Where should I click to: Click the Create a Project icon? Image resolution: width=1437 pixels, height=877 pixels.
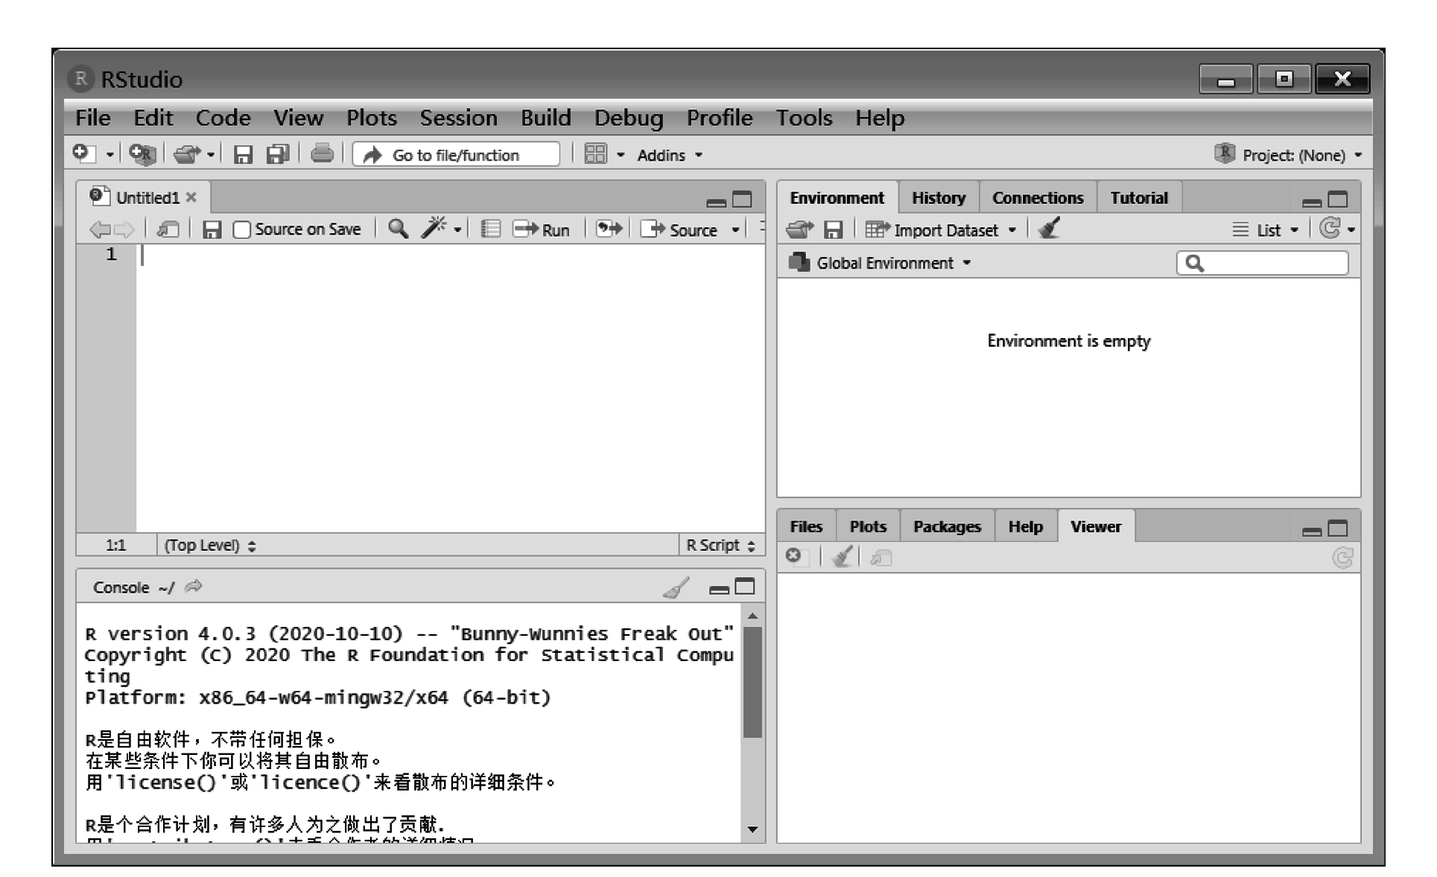click(142, 154)
